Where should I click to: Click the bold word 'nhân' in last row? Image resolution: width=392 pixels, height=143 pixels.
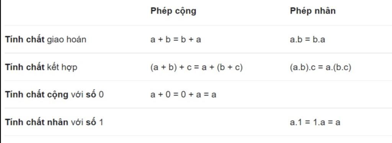click(57, 122)
